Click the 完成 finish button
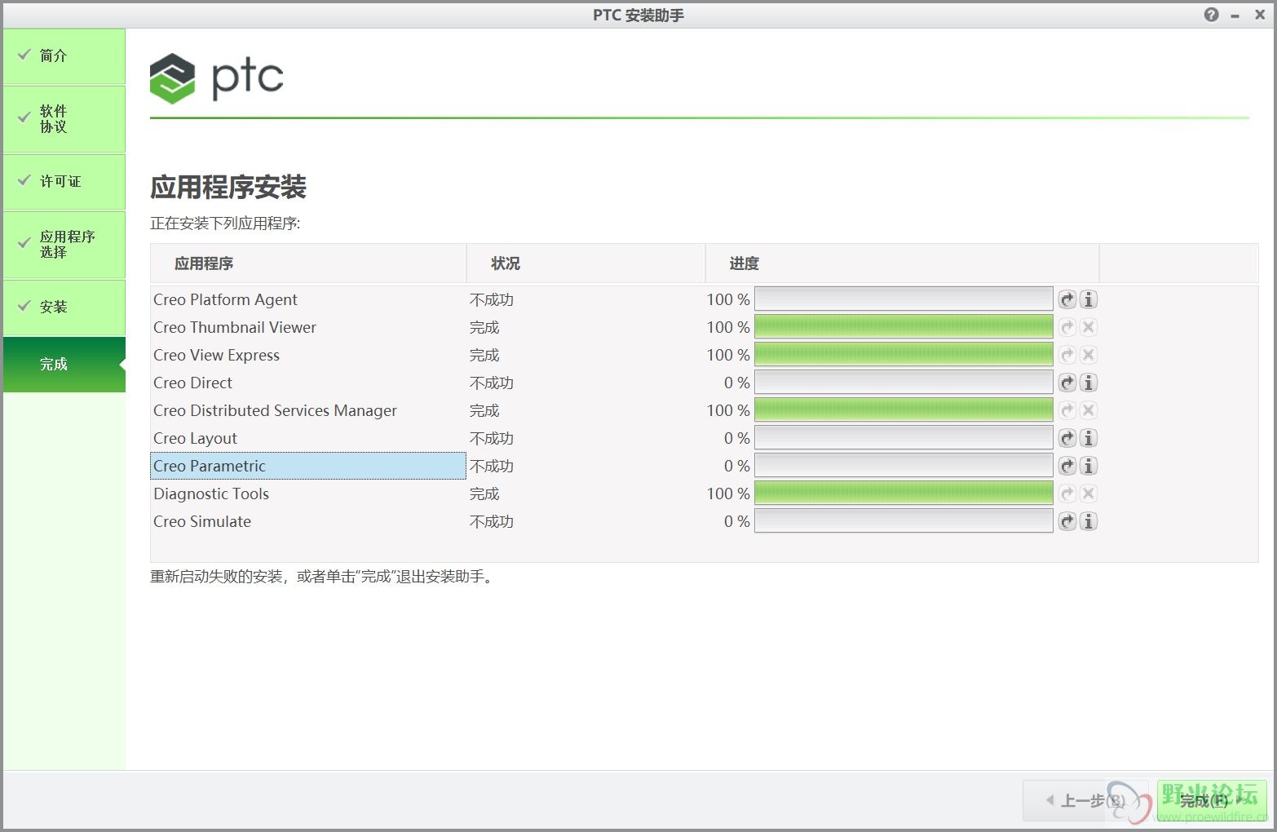This screenshot has width=1277, height=832. 1211,800
